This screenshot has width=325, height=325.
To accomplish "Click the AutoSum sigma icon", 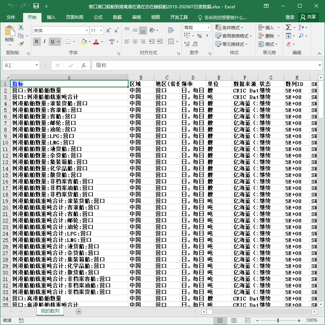I will point(288,27).
